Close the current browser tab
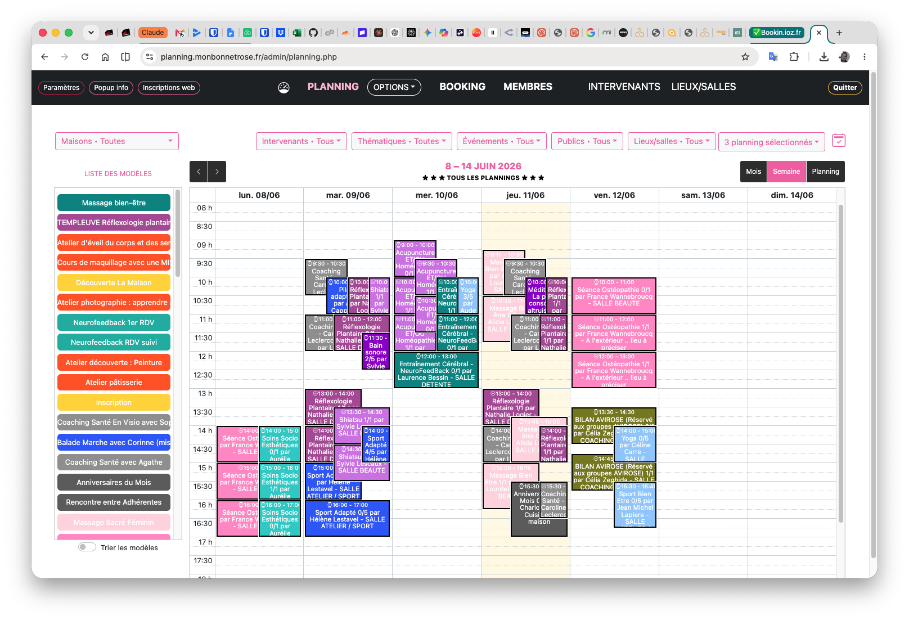Image resolution: width=909 pixels, height=620 pixels. click(819, 33)
